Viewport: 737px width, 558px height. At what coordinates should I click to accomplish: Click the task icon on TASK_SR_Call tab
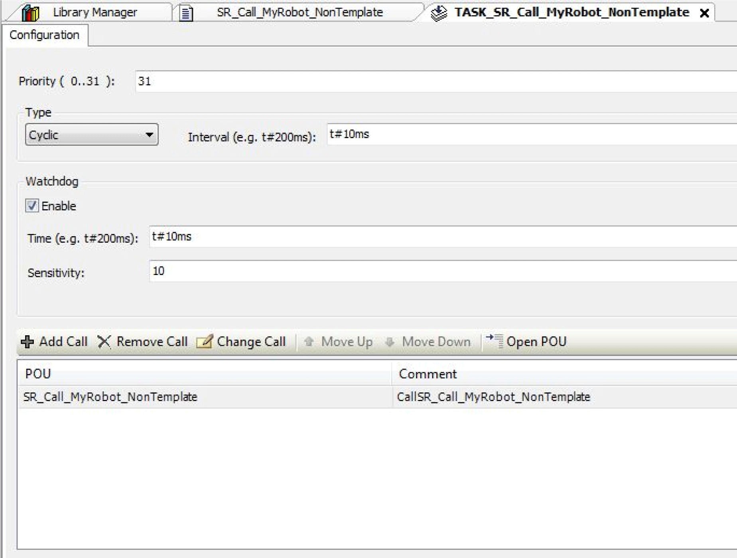click(x=439, y=13)
